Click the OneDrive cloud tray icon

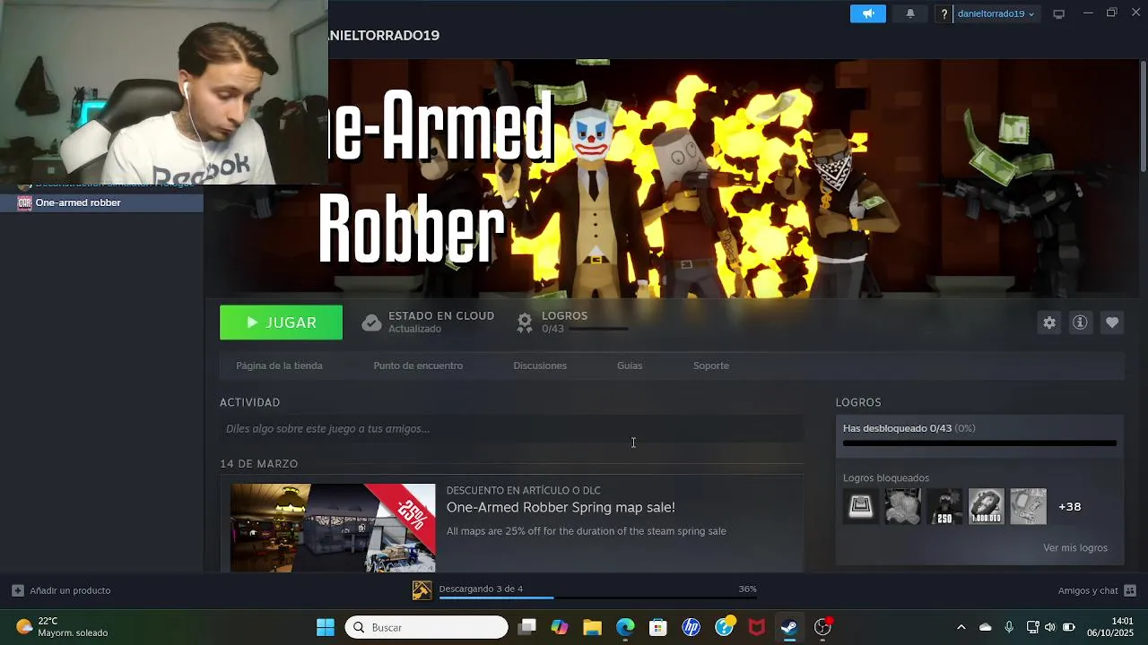[985, 627]
